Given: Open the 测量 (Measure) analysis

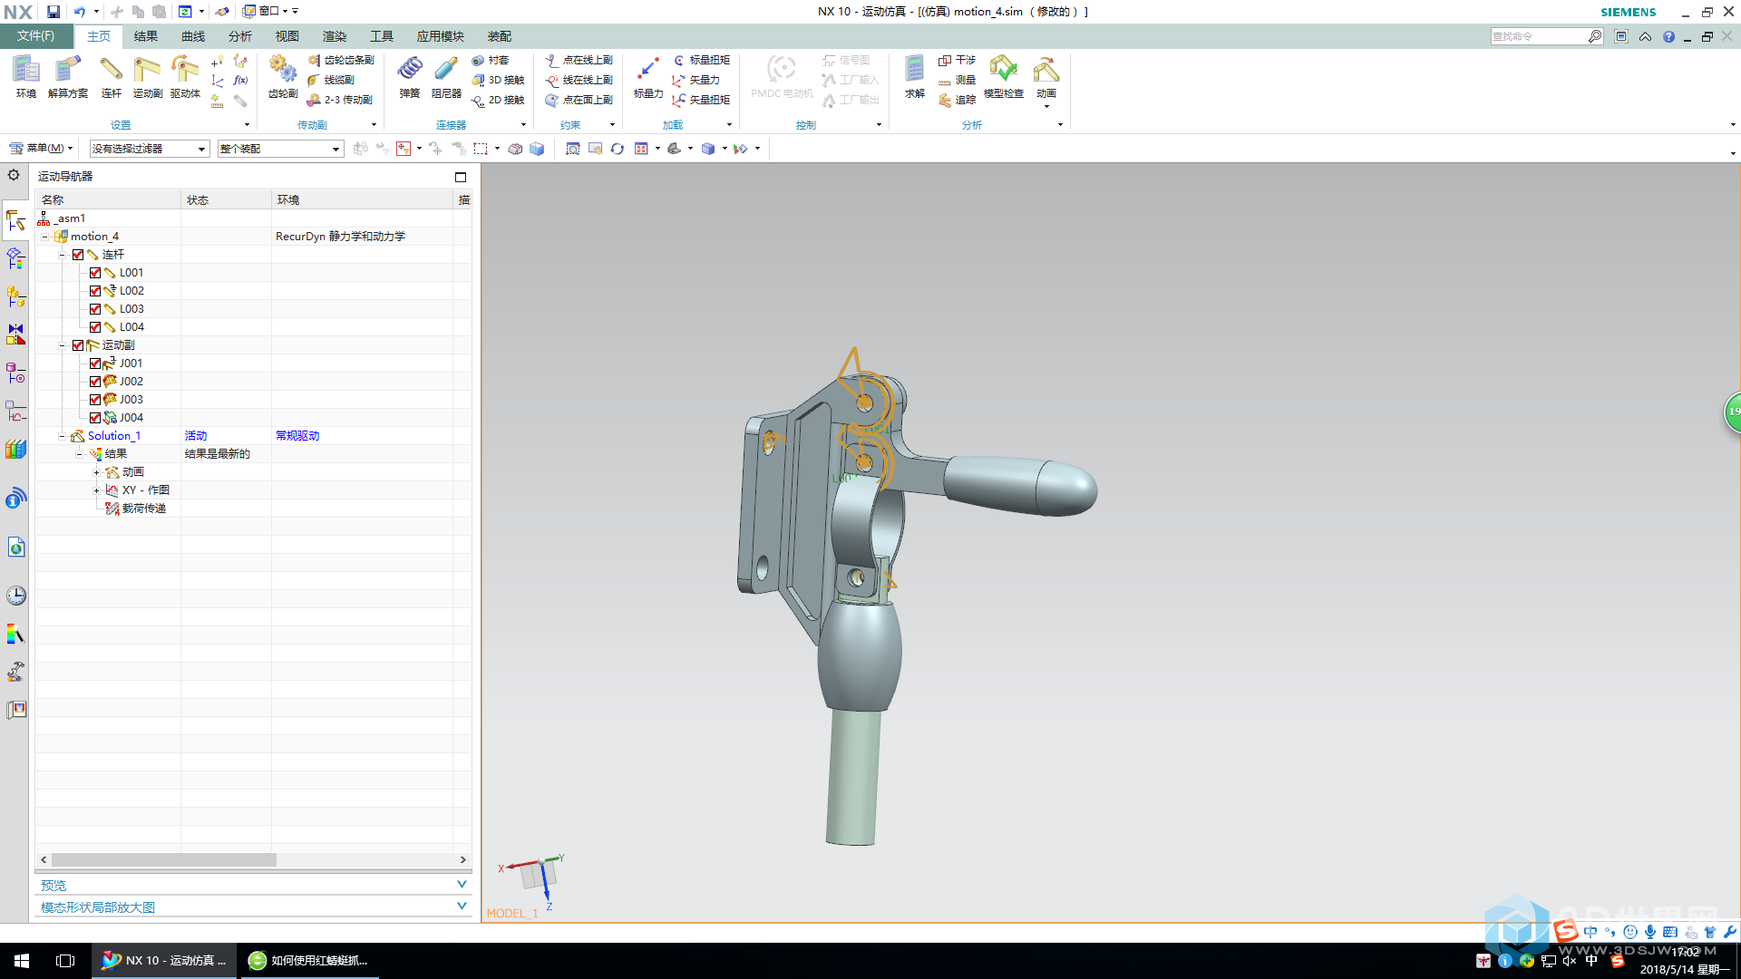Looking at the screenshot, I should (x=957, y=80).
